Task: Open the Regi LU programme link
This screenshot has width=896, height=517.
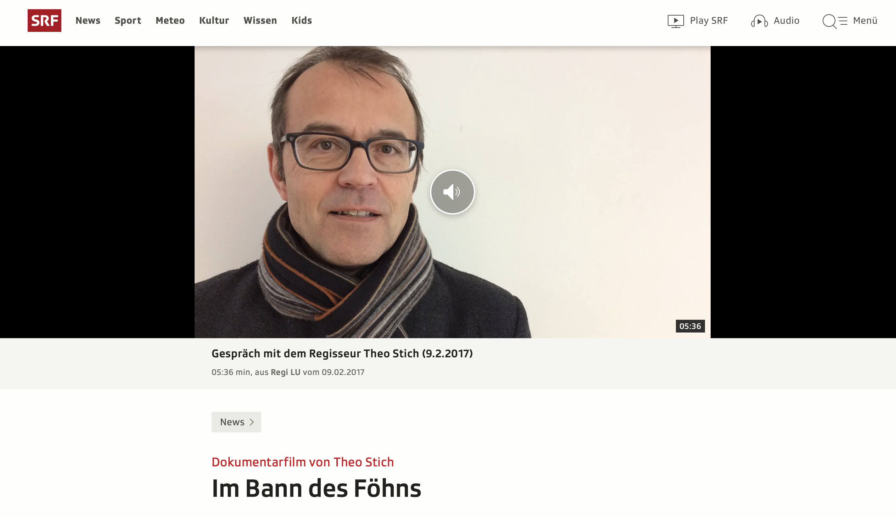Action: tap(285, 372)
